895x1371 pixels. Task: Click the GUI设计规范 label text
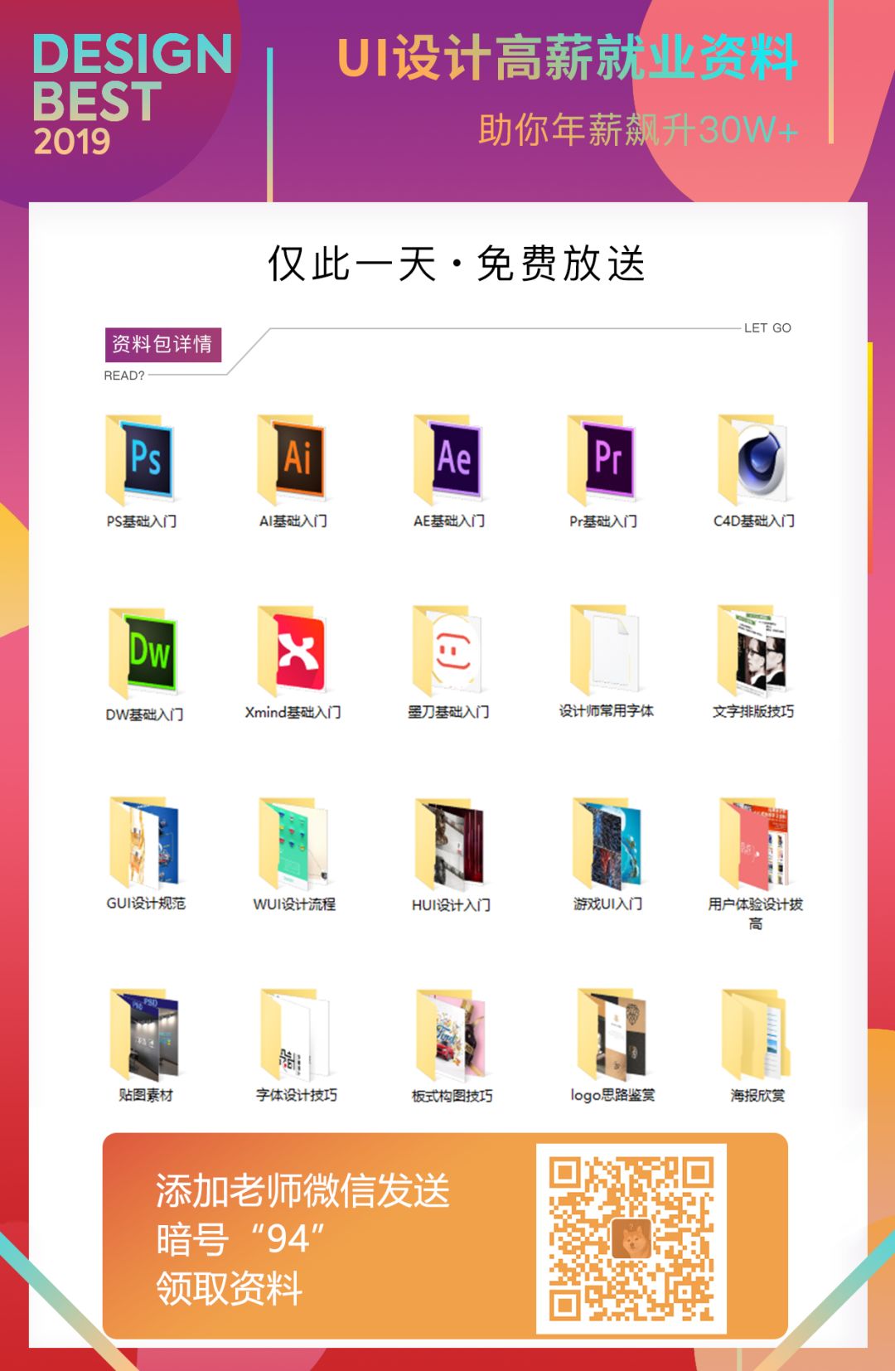(146, 904)
